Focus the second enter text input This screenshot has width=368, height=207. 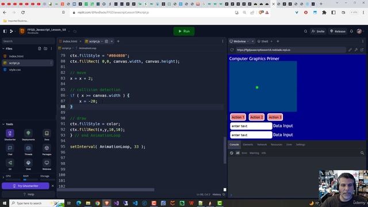pyautogui.click(x=251, y=135)
